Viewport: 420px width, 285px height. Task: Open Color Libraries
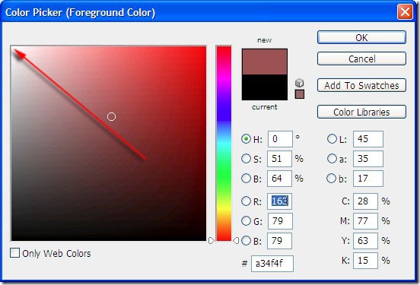point(361,112)
